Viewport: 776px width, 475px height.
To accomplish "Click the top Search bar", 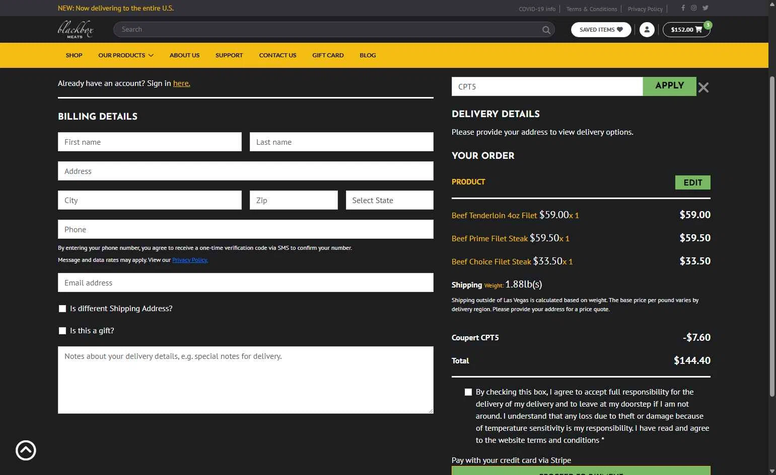I will 334,30.
